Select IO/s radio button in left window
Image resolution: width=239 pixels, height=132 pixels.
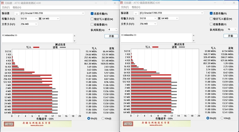point(103,119)
